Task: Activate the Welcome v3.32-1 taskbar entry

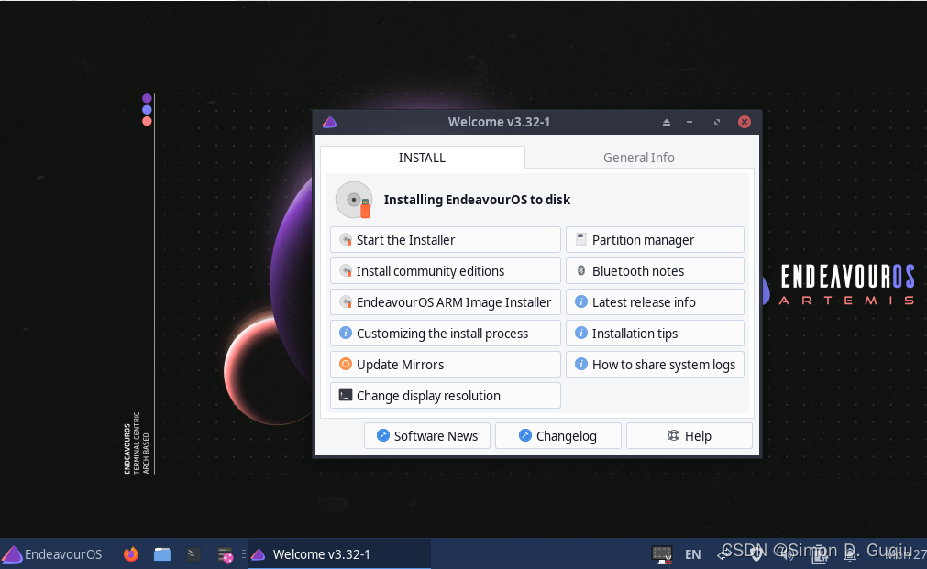Action: [x=338, y=554]
